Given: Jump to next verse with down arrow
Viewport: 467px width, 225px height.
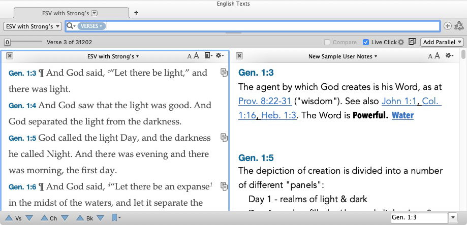Looking at the screenshot, I should click(x=29, y=218).
